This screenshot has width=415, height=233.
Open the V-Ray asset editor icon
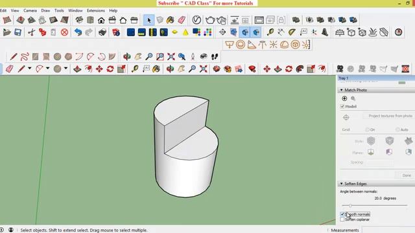click(x=196, y=20)
